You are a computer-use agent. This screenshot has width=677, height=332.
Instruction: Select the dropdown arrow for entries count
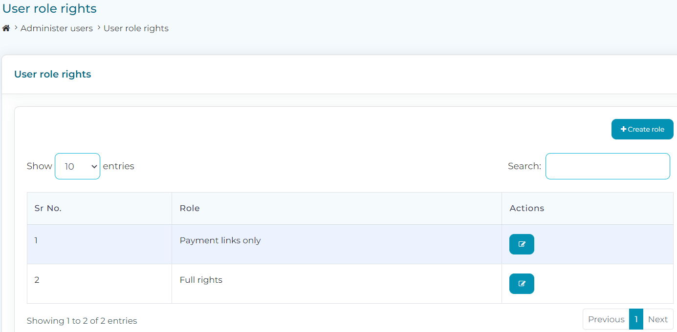(x=94, y=166)
